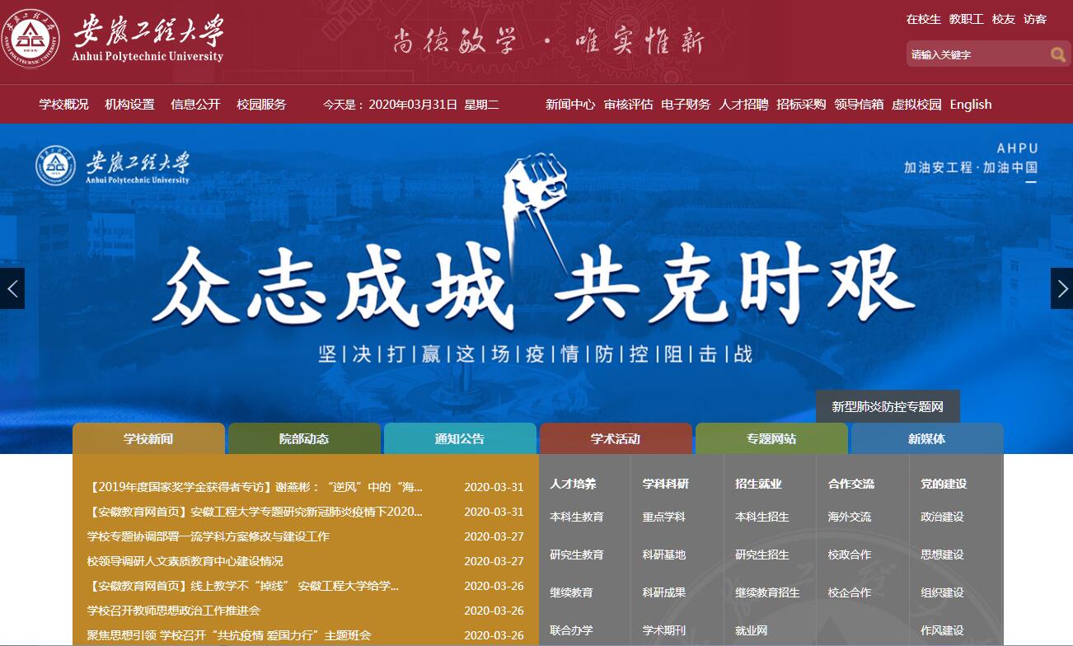This screenshot has height=646, width=1073.
Task: Open 人文素质教育中心建设情况 news
Action: pos(185,561)
